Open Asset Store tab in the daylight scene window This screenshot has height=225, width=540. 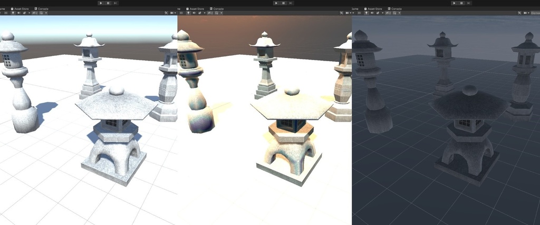[x=20, y=8]
